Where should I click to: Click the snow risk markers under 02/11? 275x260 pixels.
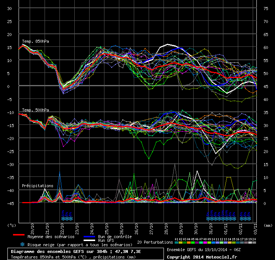click(x=246, y=216)
